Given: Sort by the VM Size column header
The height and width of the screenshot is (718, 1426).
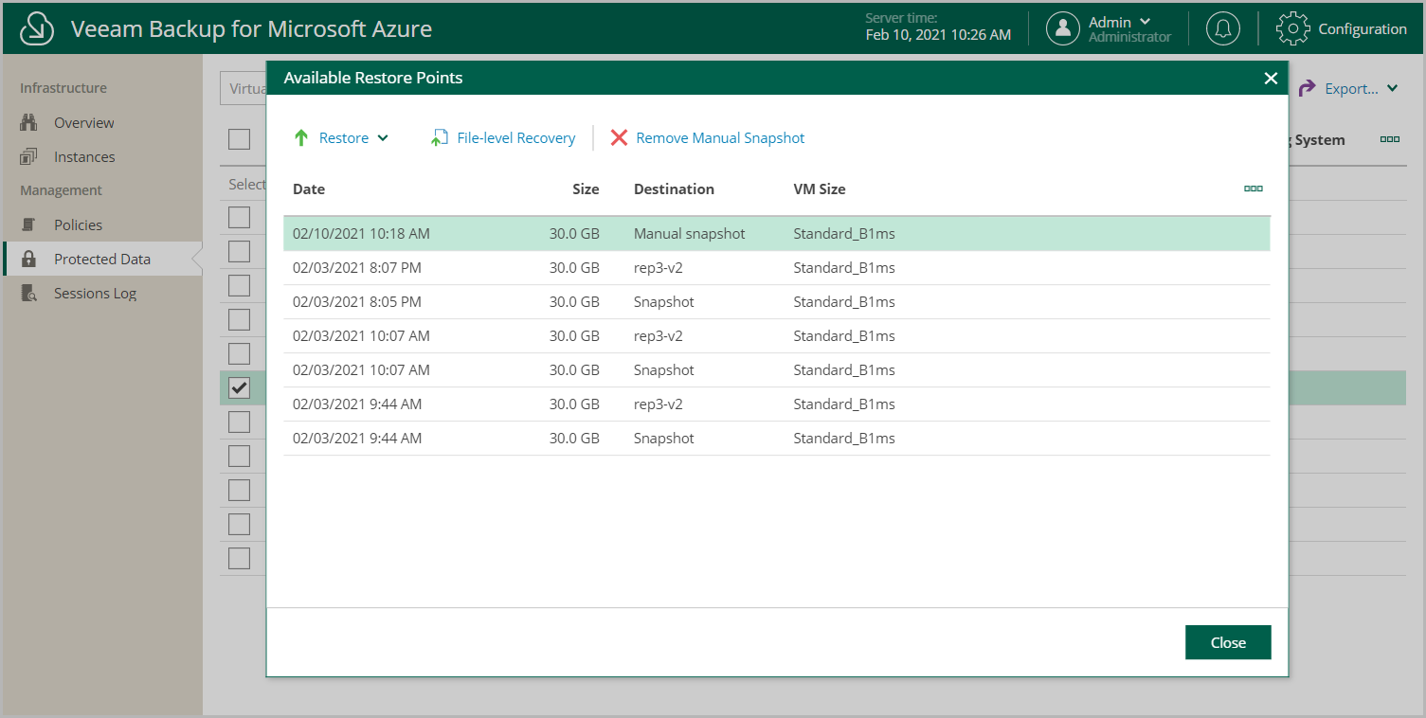Looking at the screenshot, I should 820,188.
